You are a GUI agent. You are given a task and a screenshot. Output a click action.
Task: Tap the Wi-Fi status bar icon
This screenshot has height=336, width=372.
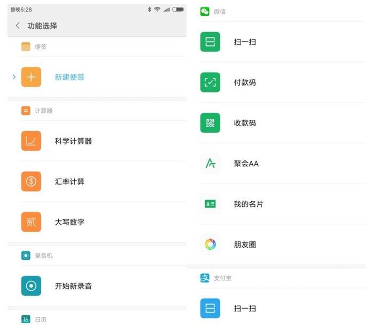click(x=157, y=9)
